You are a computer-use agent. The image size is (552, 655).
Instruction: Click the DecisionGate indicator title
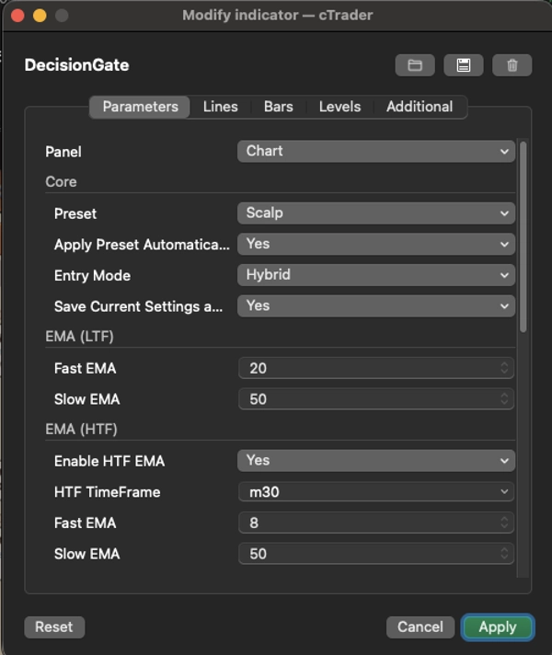pyautogui.click(x=77, y=65)
